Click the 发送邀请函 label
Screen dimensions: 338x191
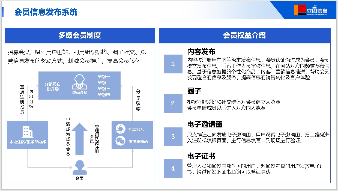[x=138, y=142]
